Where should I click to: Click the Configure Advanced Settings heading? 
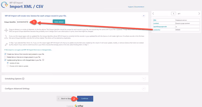pyautogui.click(x=17, y=89)
